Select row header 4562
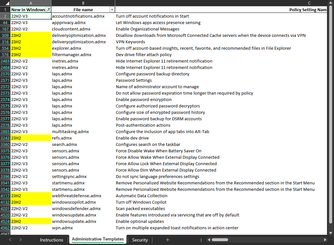Screen dimensions: 334x245 (x=5, y=228)
